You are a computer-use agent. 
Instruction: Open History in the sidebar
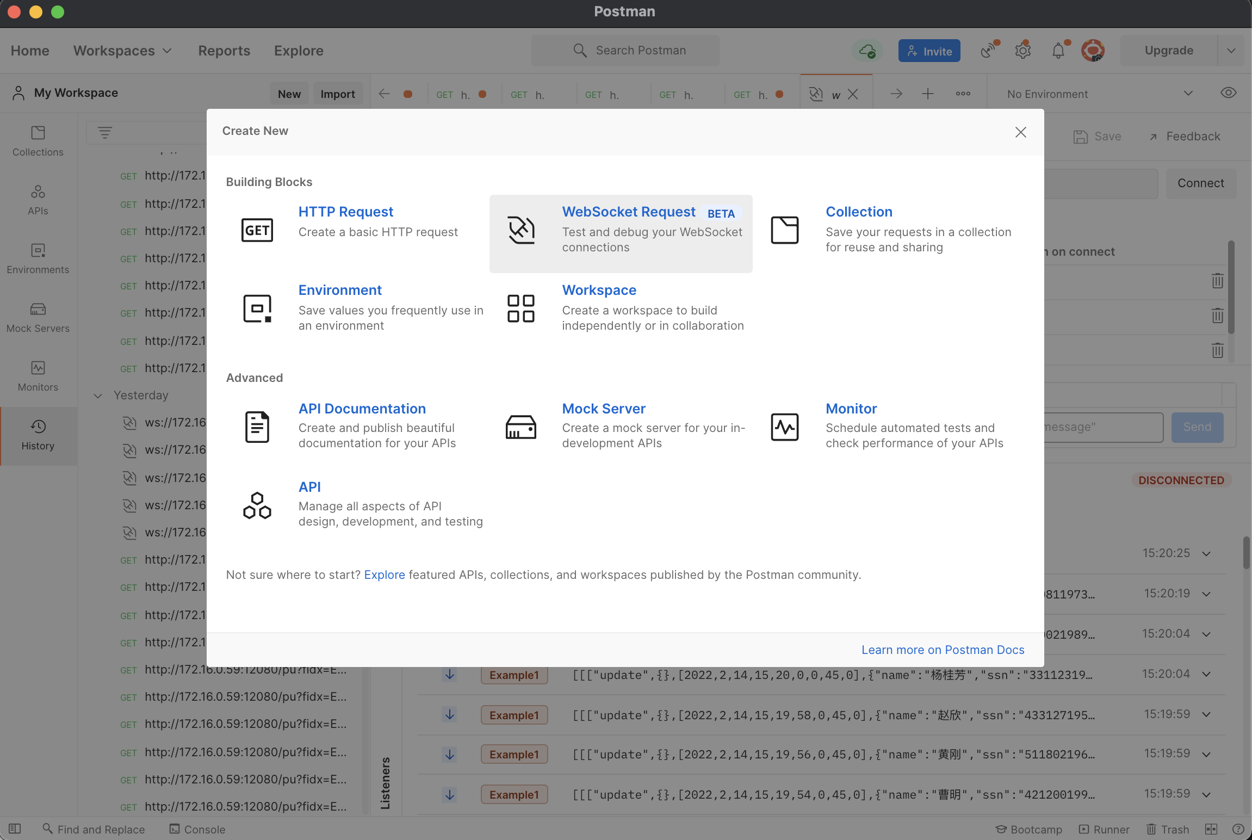coord(38,435)
